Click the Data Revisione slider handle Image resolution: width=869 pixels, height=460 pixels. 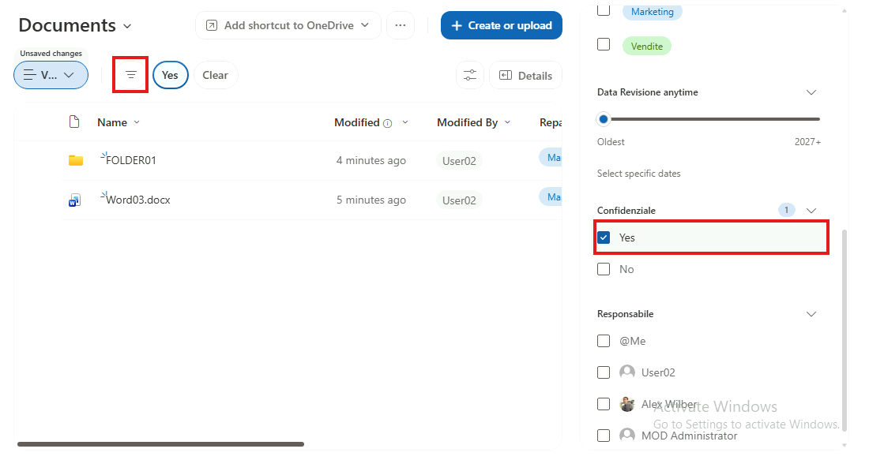click(x=604, y=119)
